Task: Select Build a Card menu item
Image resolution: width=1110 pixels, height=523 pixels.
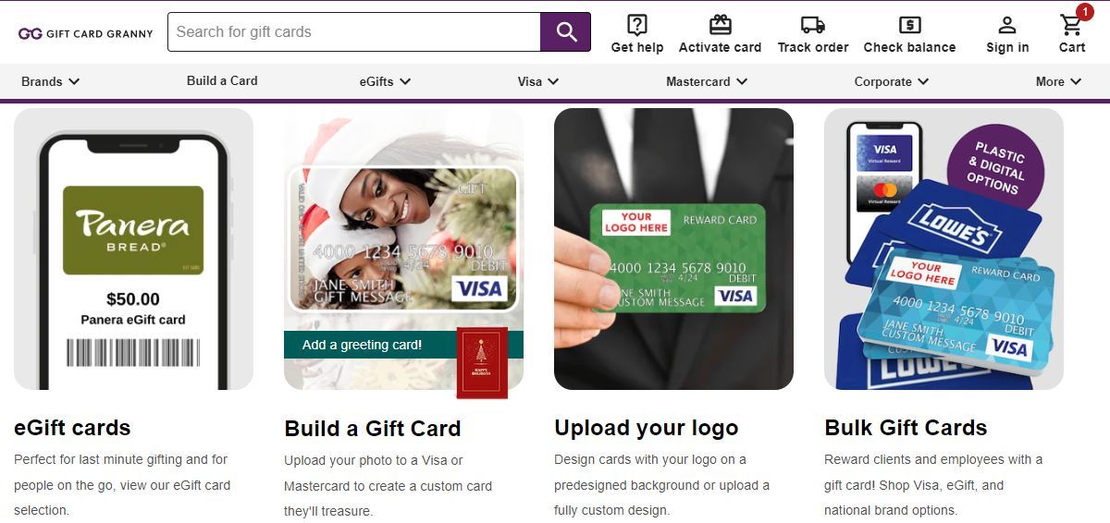Action: 222,80
